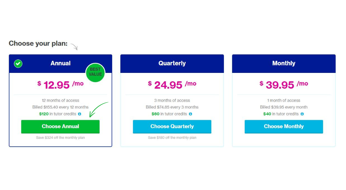Select the Monthly plan header
The height and width of the screenshot is (190, 346).
pos(284,64)
